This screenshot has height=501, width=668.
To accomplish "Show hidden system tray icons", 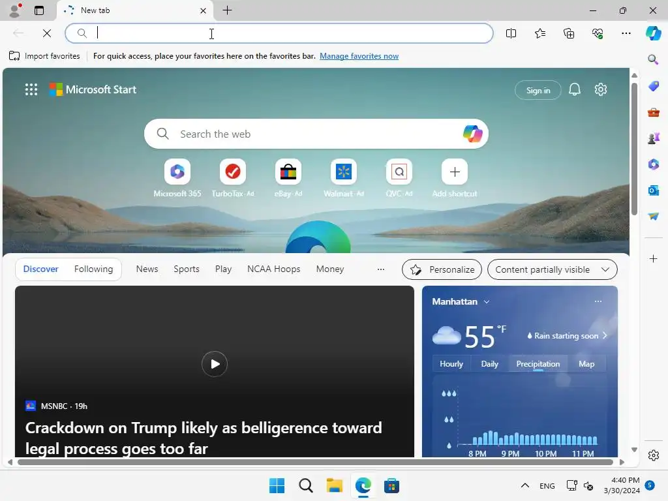I will tap(525, 485).
